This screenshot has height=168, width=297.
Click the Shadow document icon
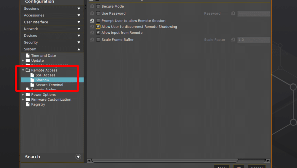coord(32,80)
